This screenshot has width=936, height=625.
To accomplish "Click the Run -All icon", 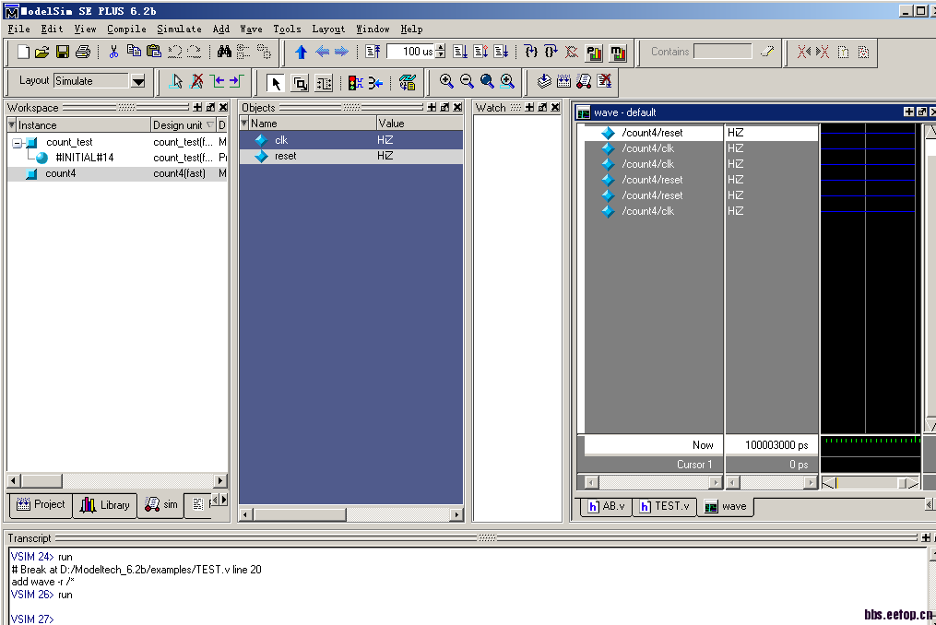I will click(501, 52).
